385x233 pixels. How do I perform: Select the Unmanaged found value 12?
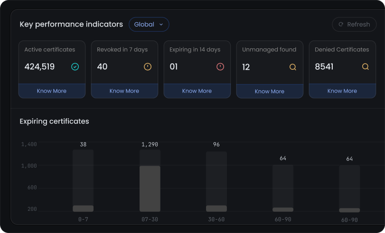coord(246,67)
